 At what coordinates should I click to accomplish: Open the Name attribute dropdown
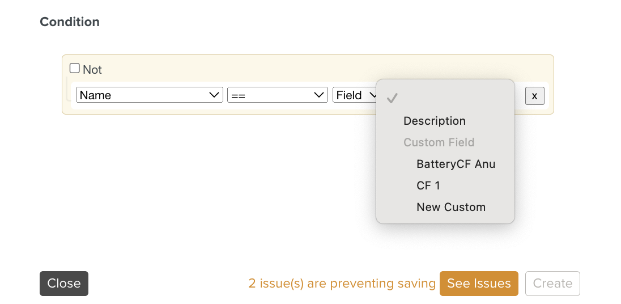(149, 95)
